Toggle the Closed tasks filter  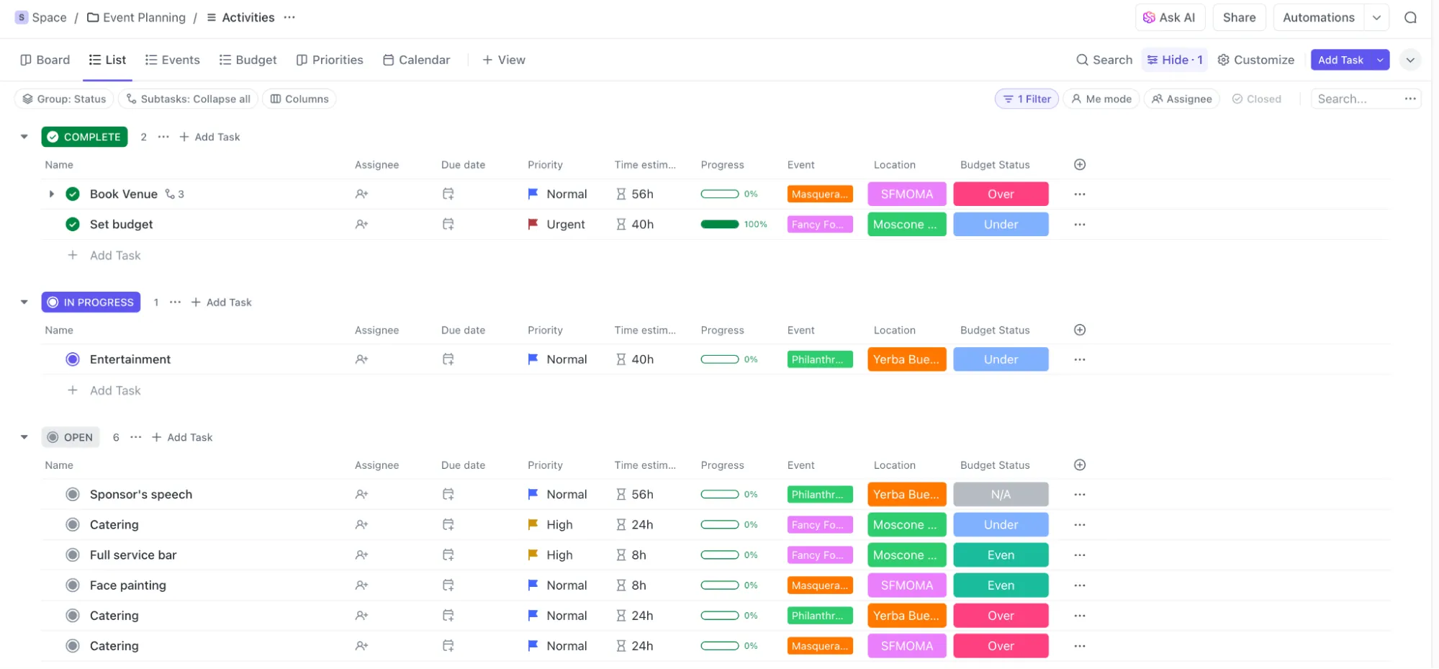coord(1256,99)
